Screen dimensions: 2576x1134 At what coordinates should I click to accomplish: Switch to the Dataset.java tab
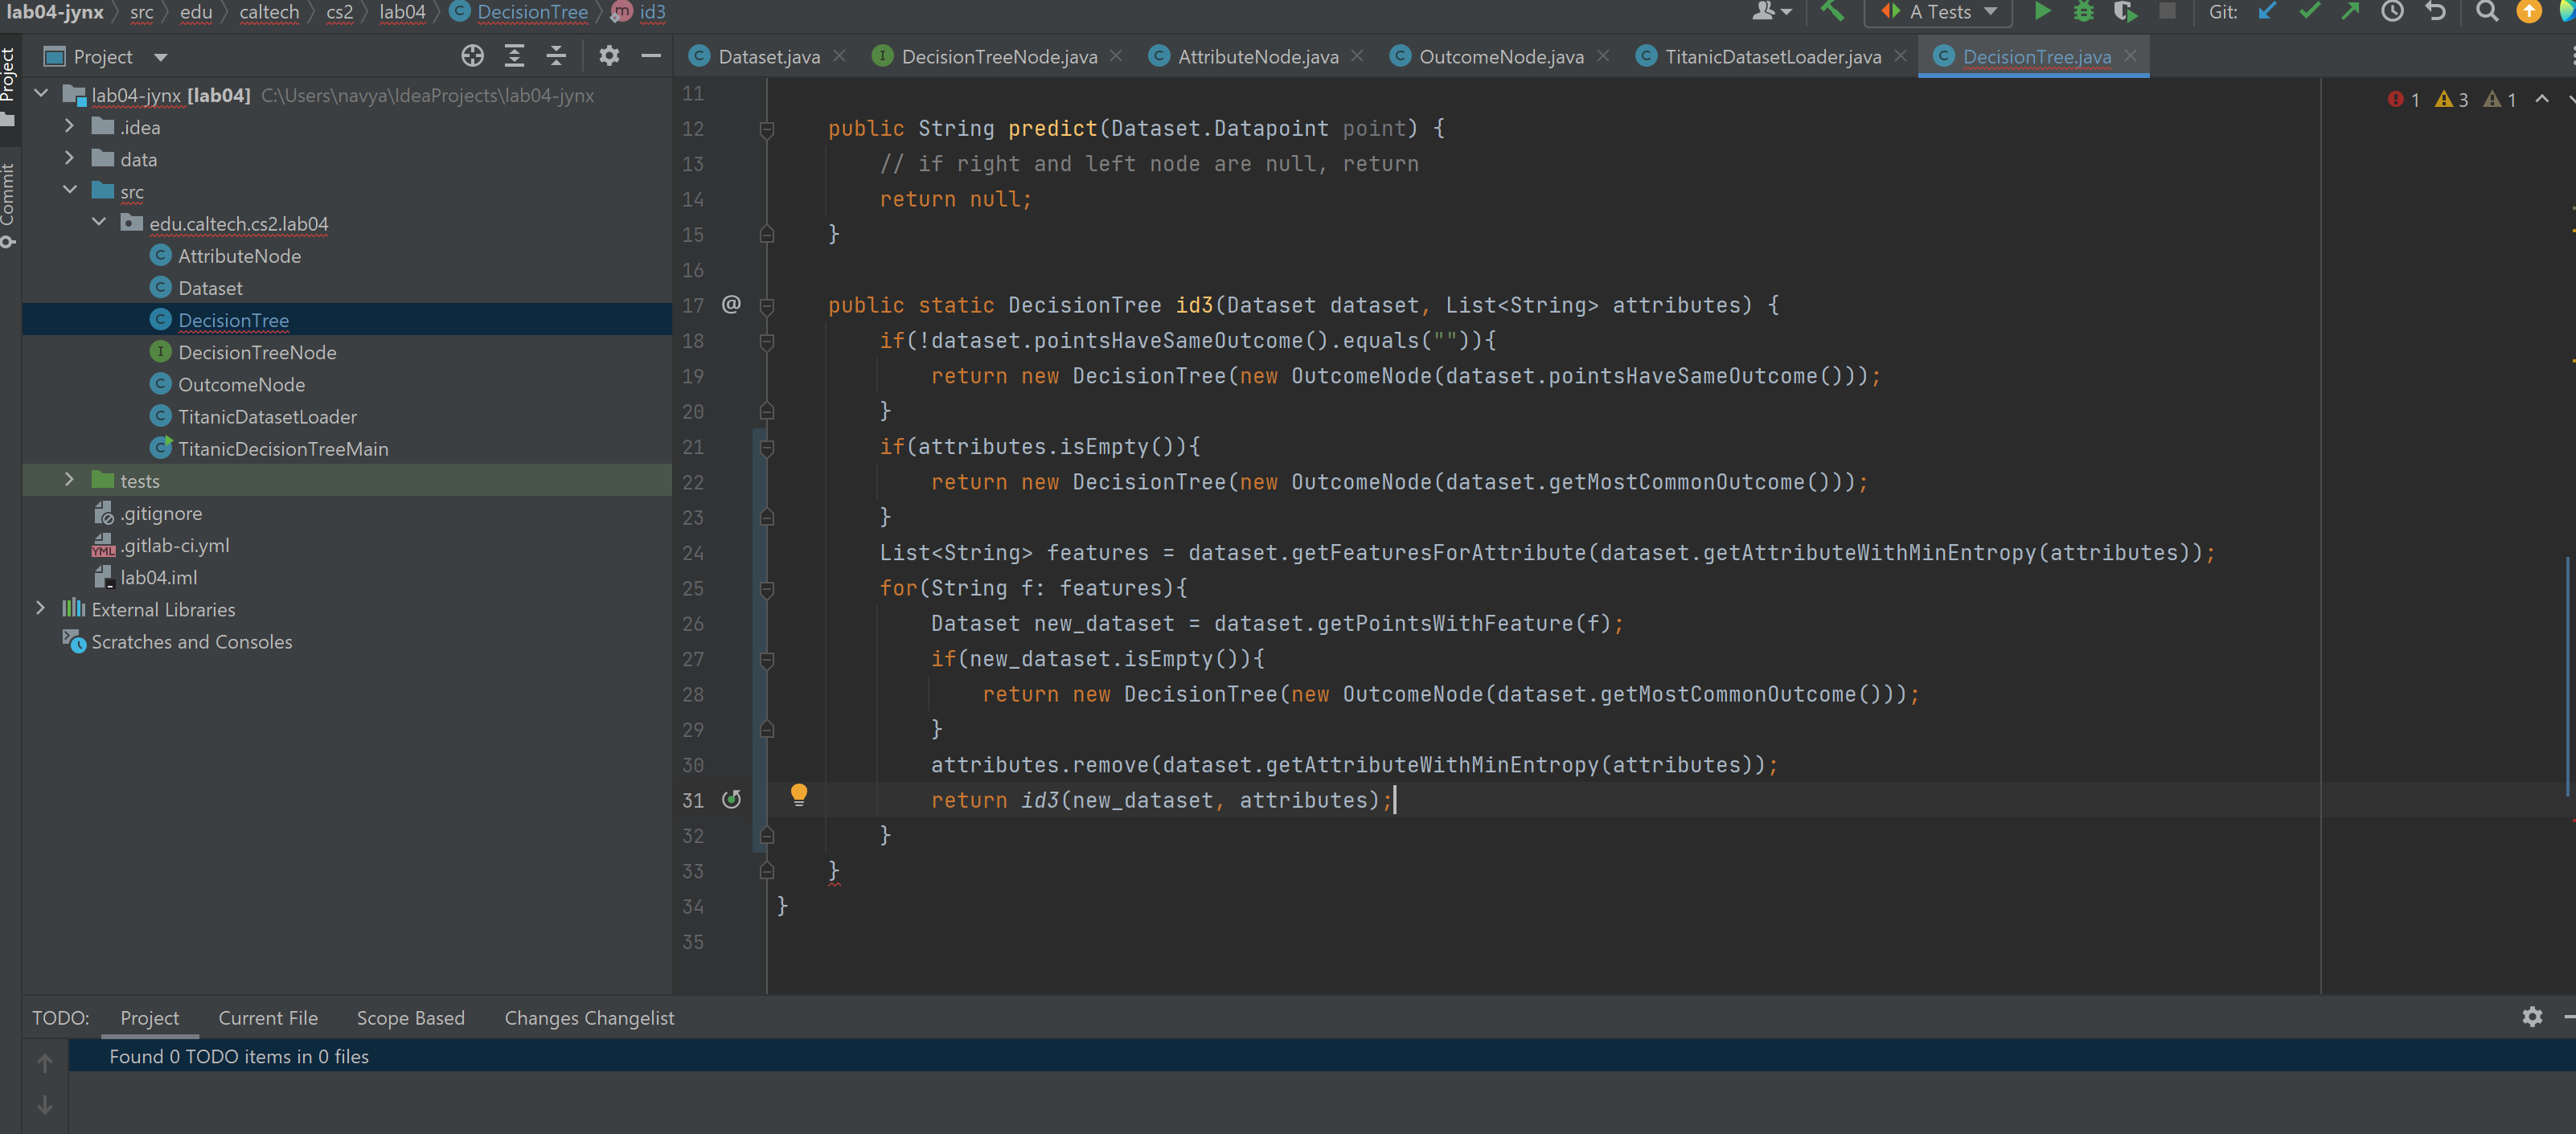(x=768, y=57)
